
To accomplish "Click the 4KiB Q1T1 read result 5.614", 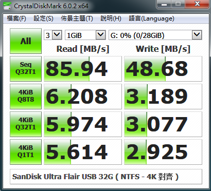I will 83,152.
